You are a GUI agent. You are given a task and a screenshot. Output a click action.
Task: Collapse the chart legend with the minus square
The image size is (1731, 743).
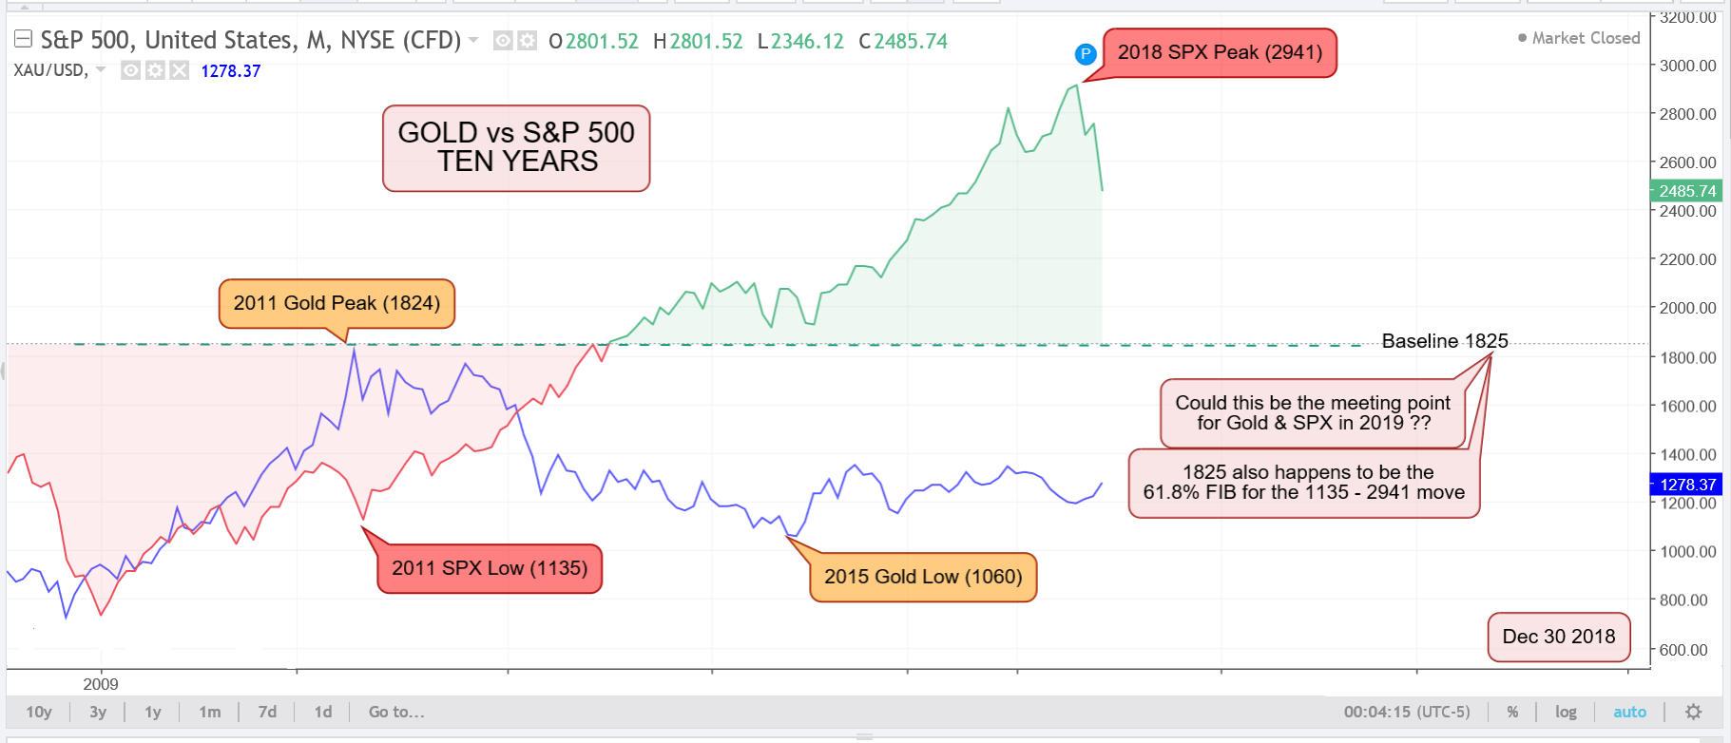pos(22,40)
